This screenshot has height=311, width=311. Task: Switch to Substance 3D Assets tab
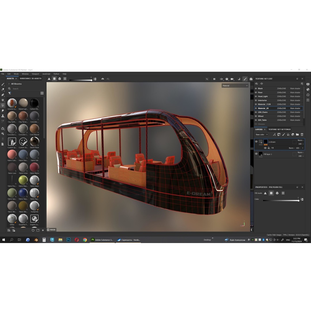click(31, 79)
